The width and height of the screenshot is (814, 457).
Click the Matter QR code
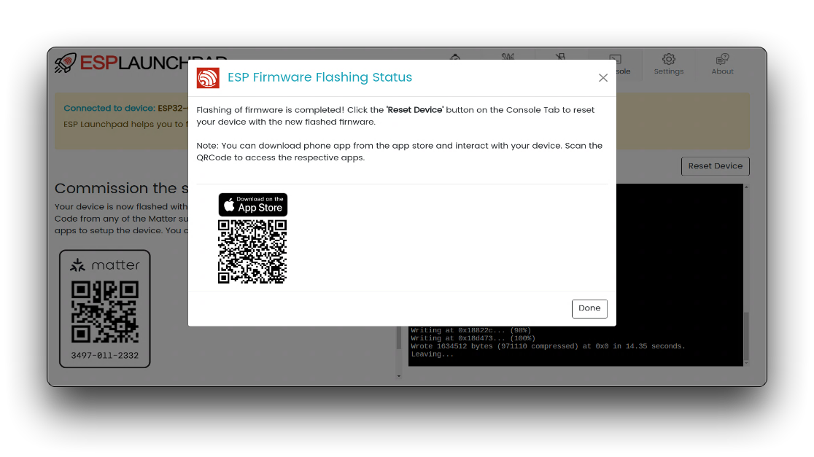[105, 312]
